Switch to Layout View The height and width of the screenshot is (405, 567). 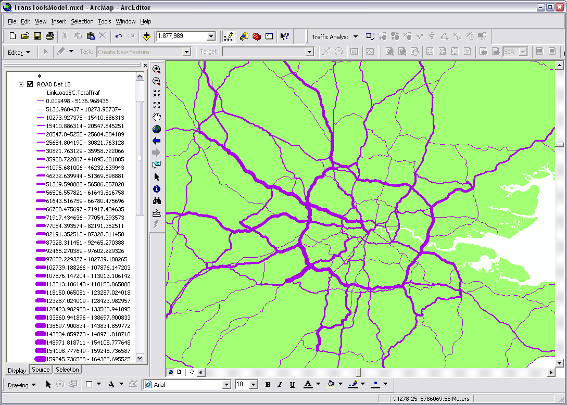coord(179,372)
